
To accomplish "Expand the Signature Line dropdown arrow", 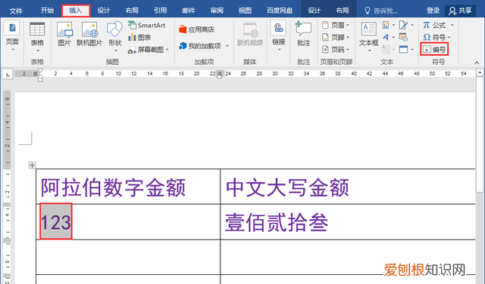I will 412,25.
